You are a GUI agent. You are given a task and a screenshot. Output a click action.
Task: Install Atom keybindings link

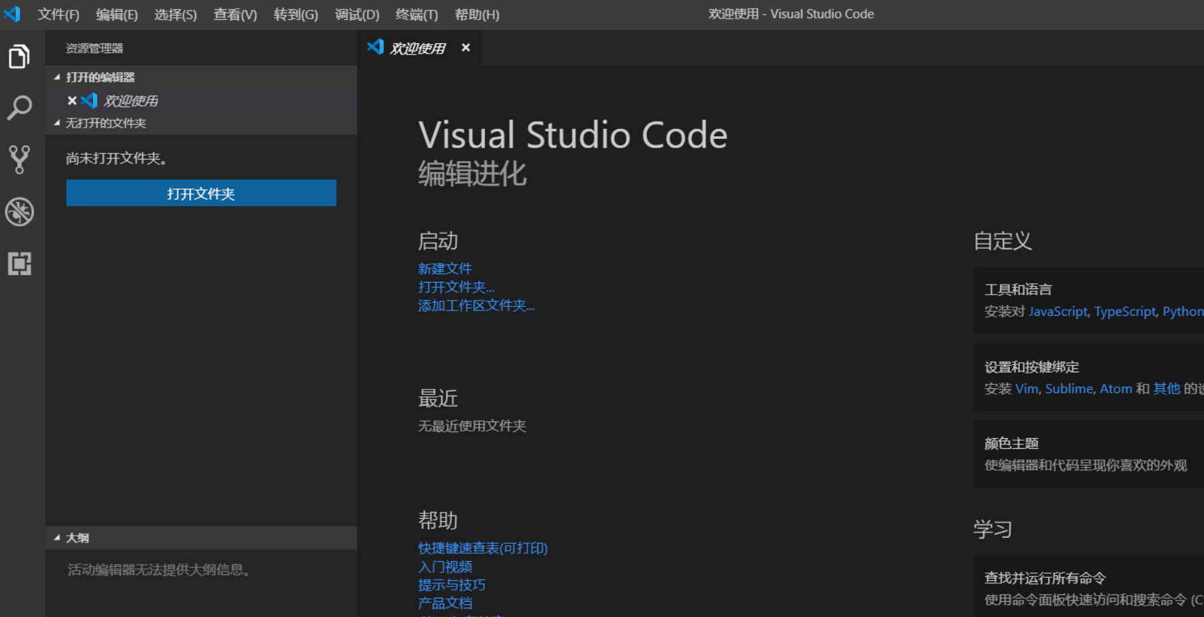[1116, 389]
